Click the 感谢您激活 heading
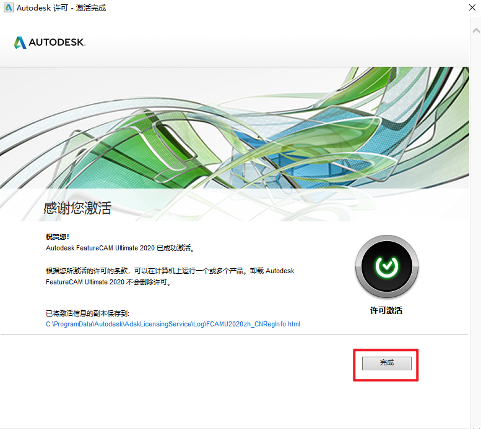This screenshot has height=429, width=481. tap(77, 208)
